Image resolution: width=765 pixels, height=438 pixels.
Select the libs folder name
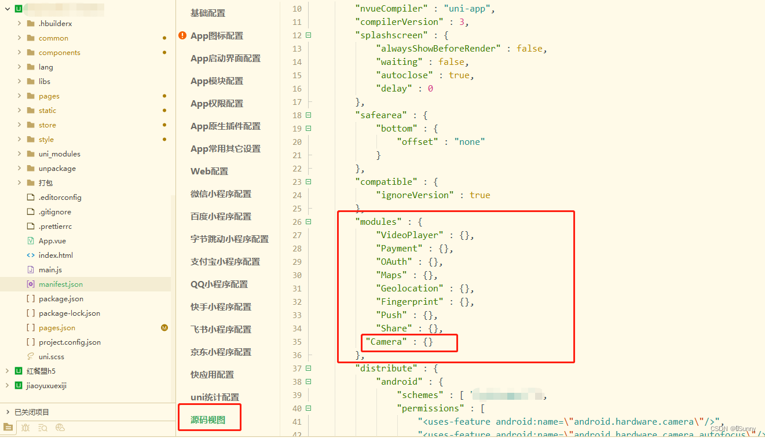pos(45,82)
